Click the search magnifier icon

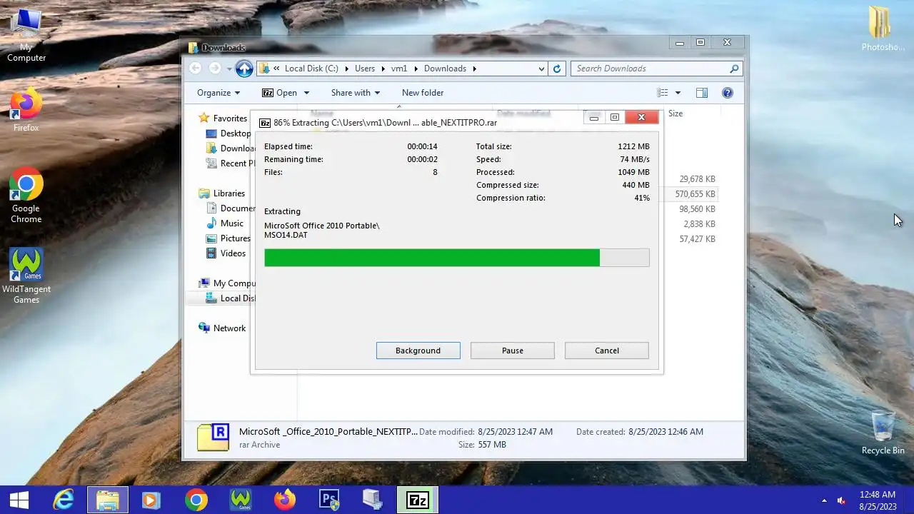point(734,69)
